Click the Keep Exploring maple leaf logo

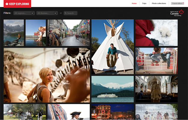tap(17, 4)
